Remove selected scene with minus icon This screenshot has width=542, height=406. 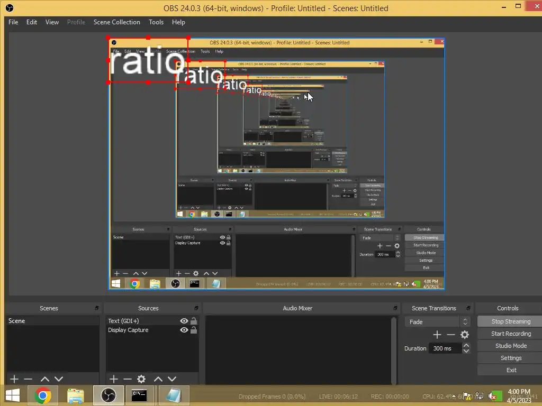click(28, 379)
